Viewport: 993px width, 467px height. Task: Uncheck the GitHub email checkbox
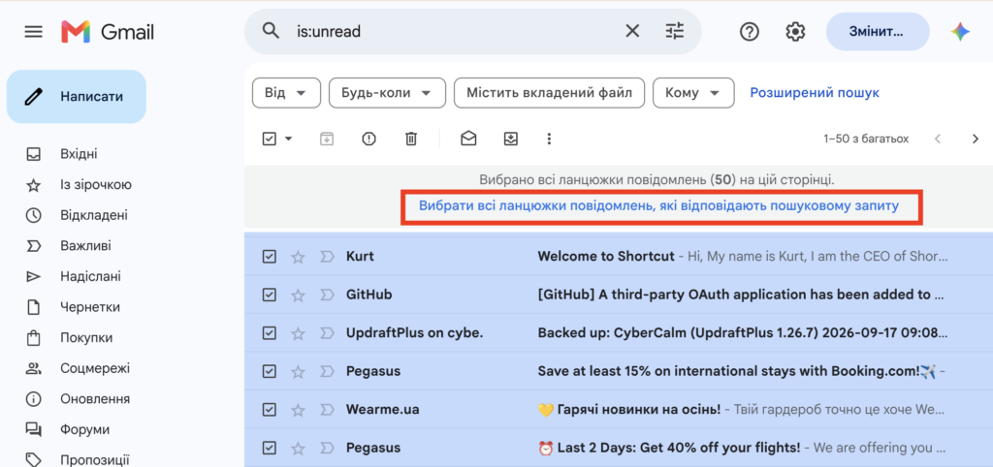click(x=270, y=295)
